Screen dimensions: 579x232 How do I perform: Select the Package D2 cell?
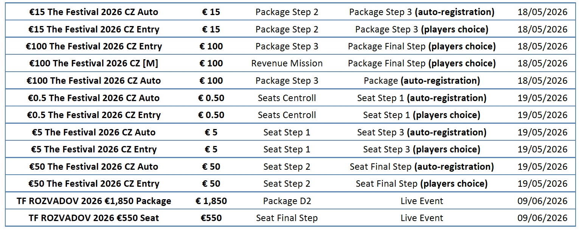pos(287,201)
